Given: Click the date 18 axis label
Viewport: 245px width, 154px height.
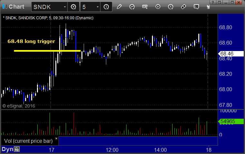Looking at the screenshot, I should click(209, 150).
